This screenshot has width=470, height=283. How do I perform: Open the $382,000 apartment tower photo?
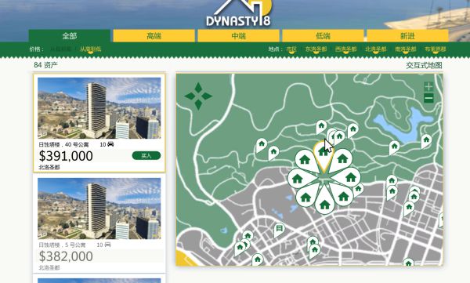[99, 209]
